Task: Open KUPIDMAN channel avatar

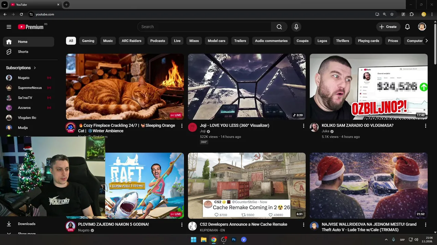Action: 193,226
